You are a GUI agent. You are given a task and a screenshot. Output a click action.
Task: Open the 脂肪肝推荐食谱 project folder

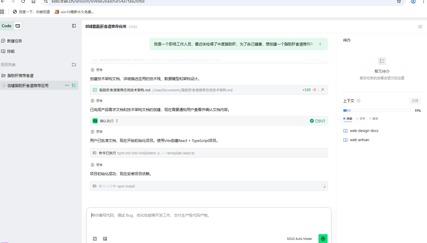20,76
